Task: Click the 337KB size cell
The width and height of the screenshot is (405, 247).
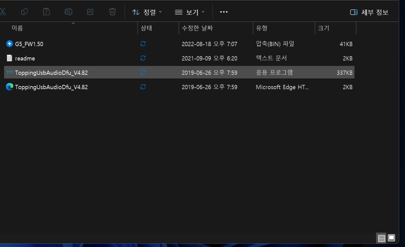Action: 345,73
